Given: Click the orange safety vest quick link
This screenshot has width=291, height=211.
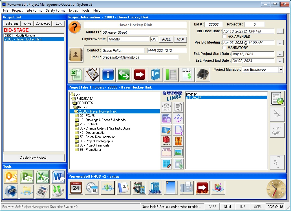Looking at the screenshot, I should 178,141.
